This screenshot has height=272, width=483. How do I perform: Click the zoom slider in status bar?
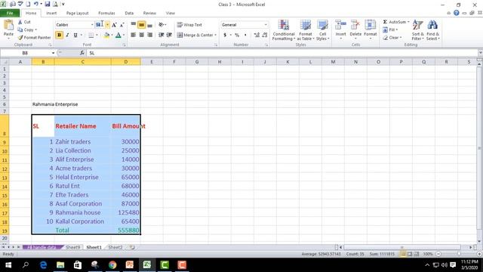pos(459,254)
